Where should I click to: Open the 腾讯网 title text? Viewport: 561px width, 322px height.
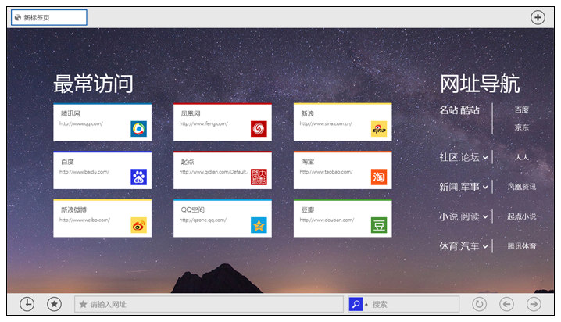click(x=70, y=113)
